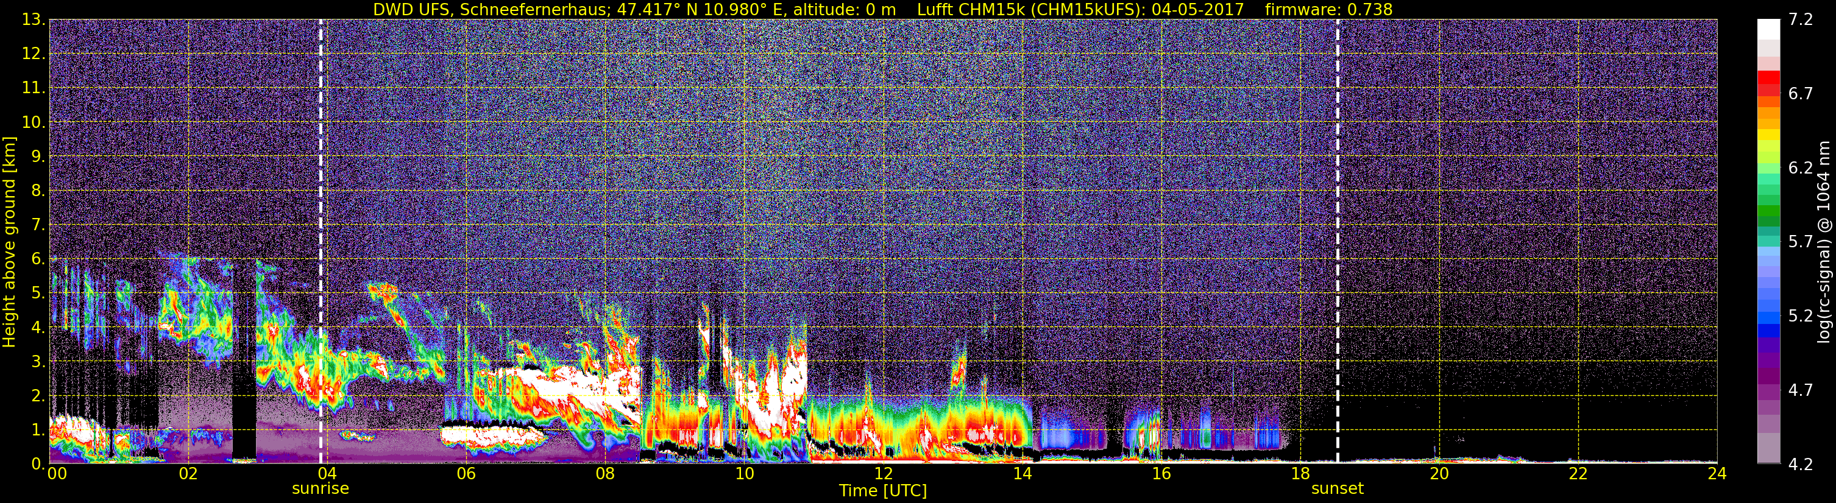Click the x-axis tick label '20'
This screenshot has height=503, width=1836.
tap(1439, 474)
